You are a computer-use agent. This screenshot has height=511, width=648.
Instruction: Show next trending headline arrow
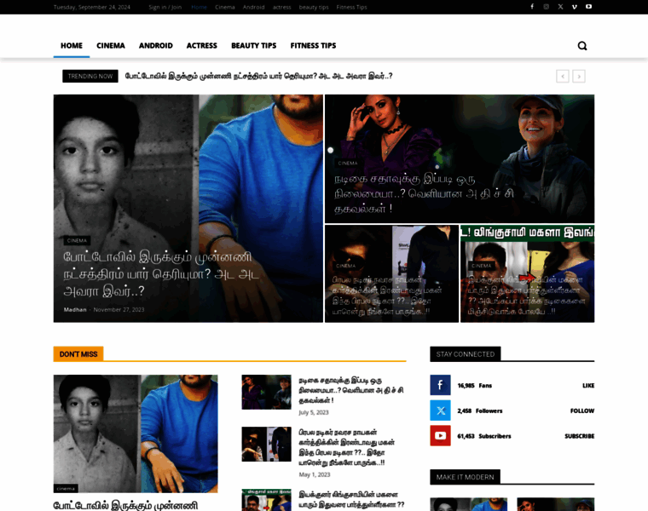pyautogui.click(x=579, y=76)
